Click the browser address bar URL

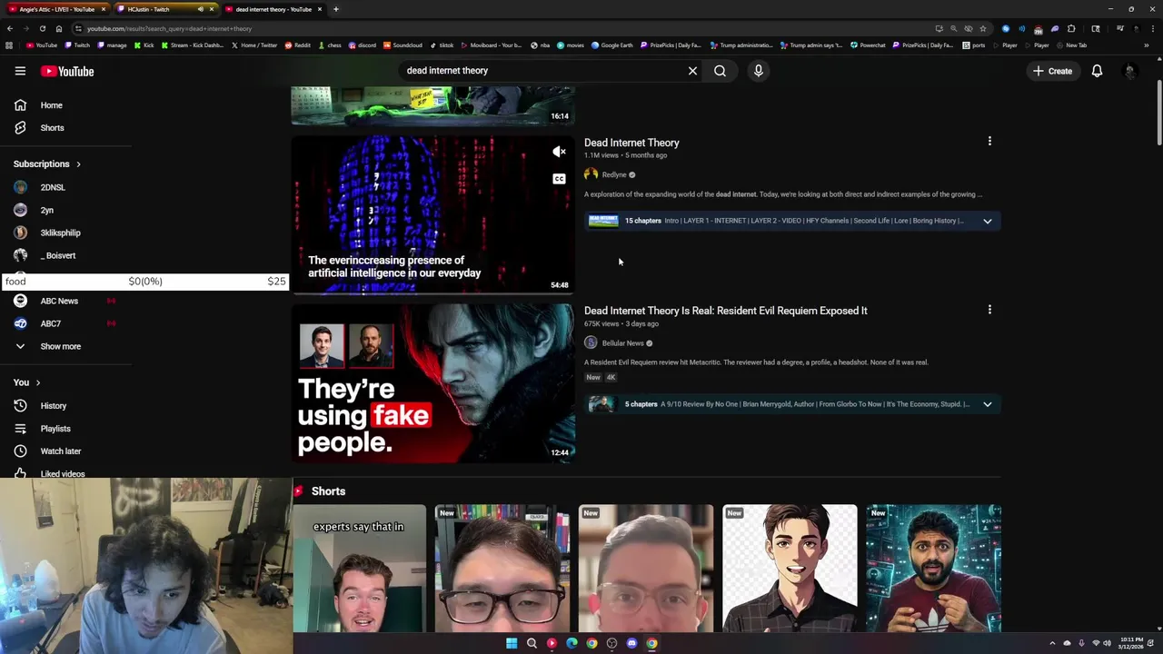pos(169,28)
